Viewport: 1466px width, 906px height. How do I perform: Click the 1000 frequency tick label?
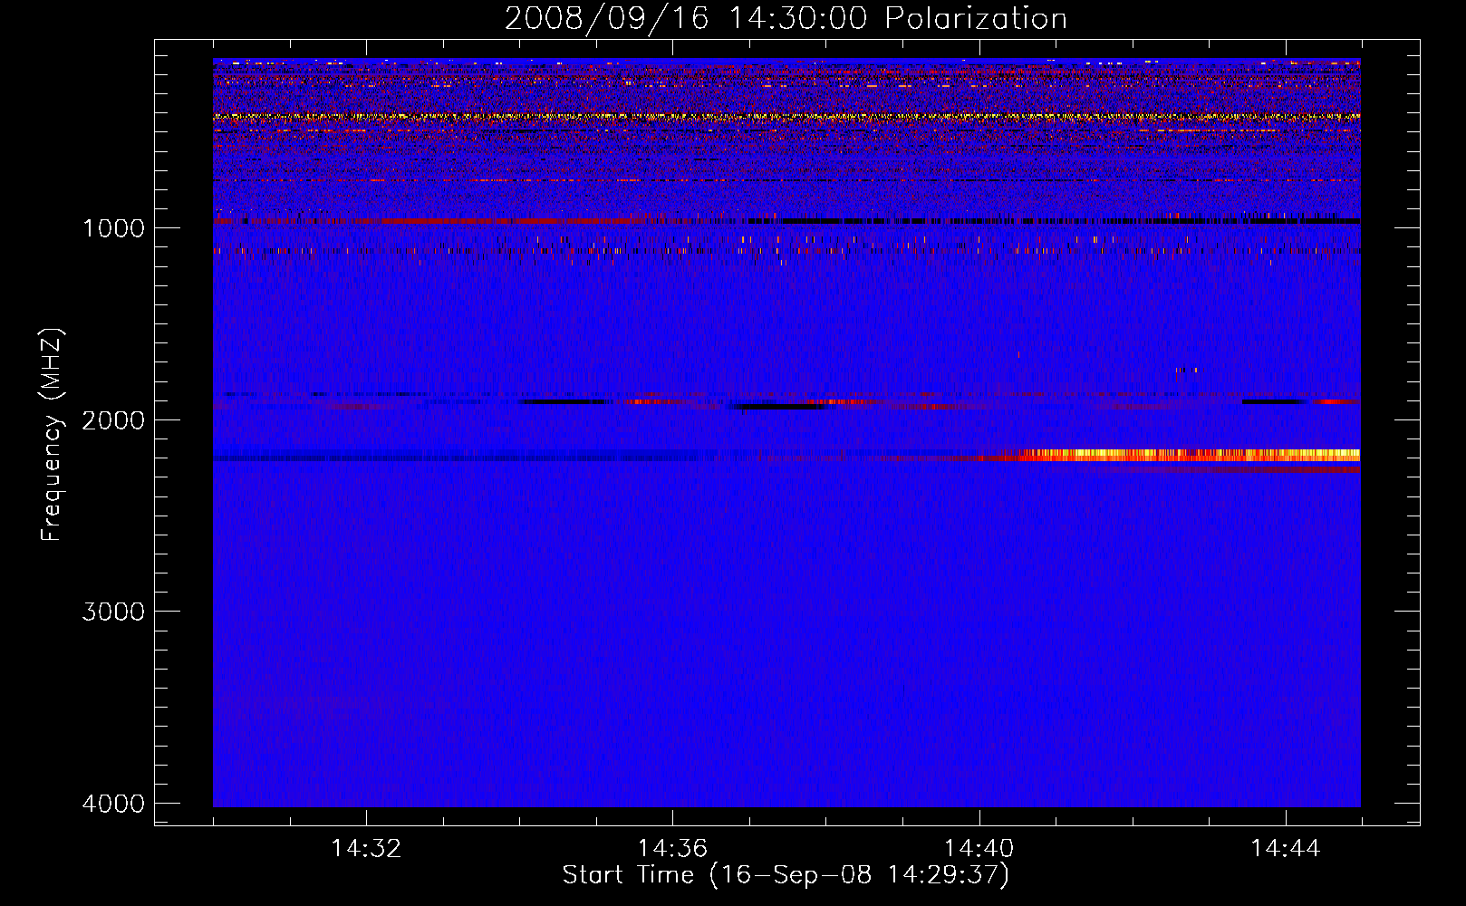click(113, 227)
